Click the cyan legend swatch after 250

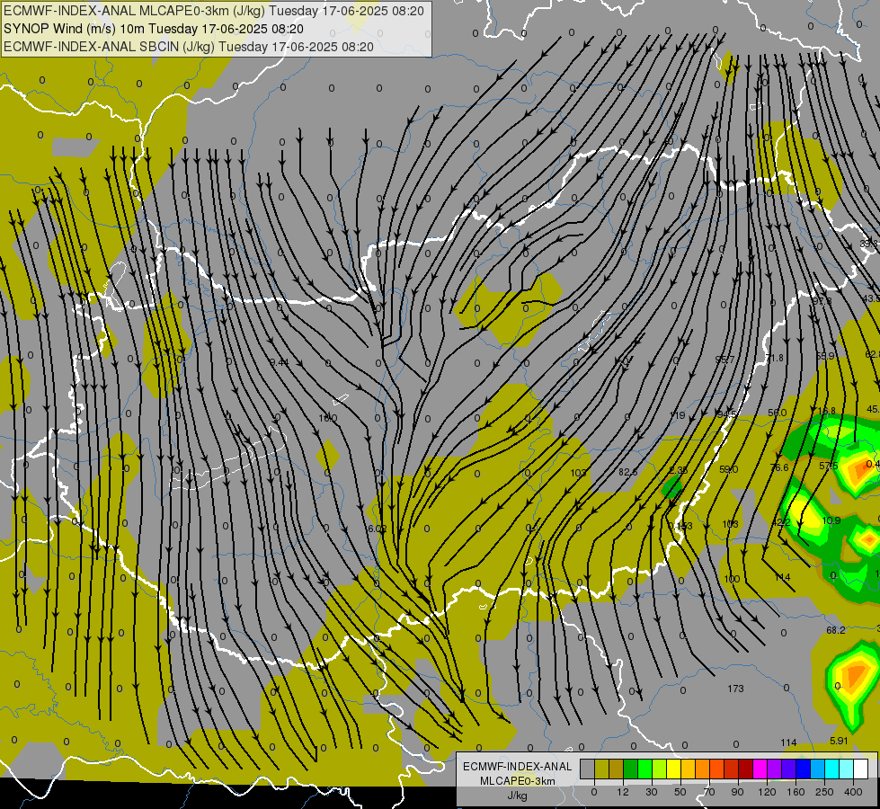click(x=831, y=769)
